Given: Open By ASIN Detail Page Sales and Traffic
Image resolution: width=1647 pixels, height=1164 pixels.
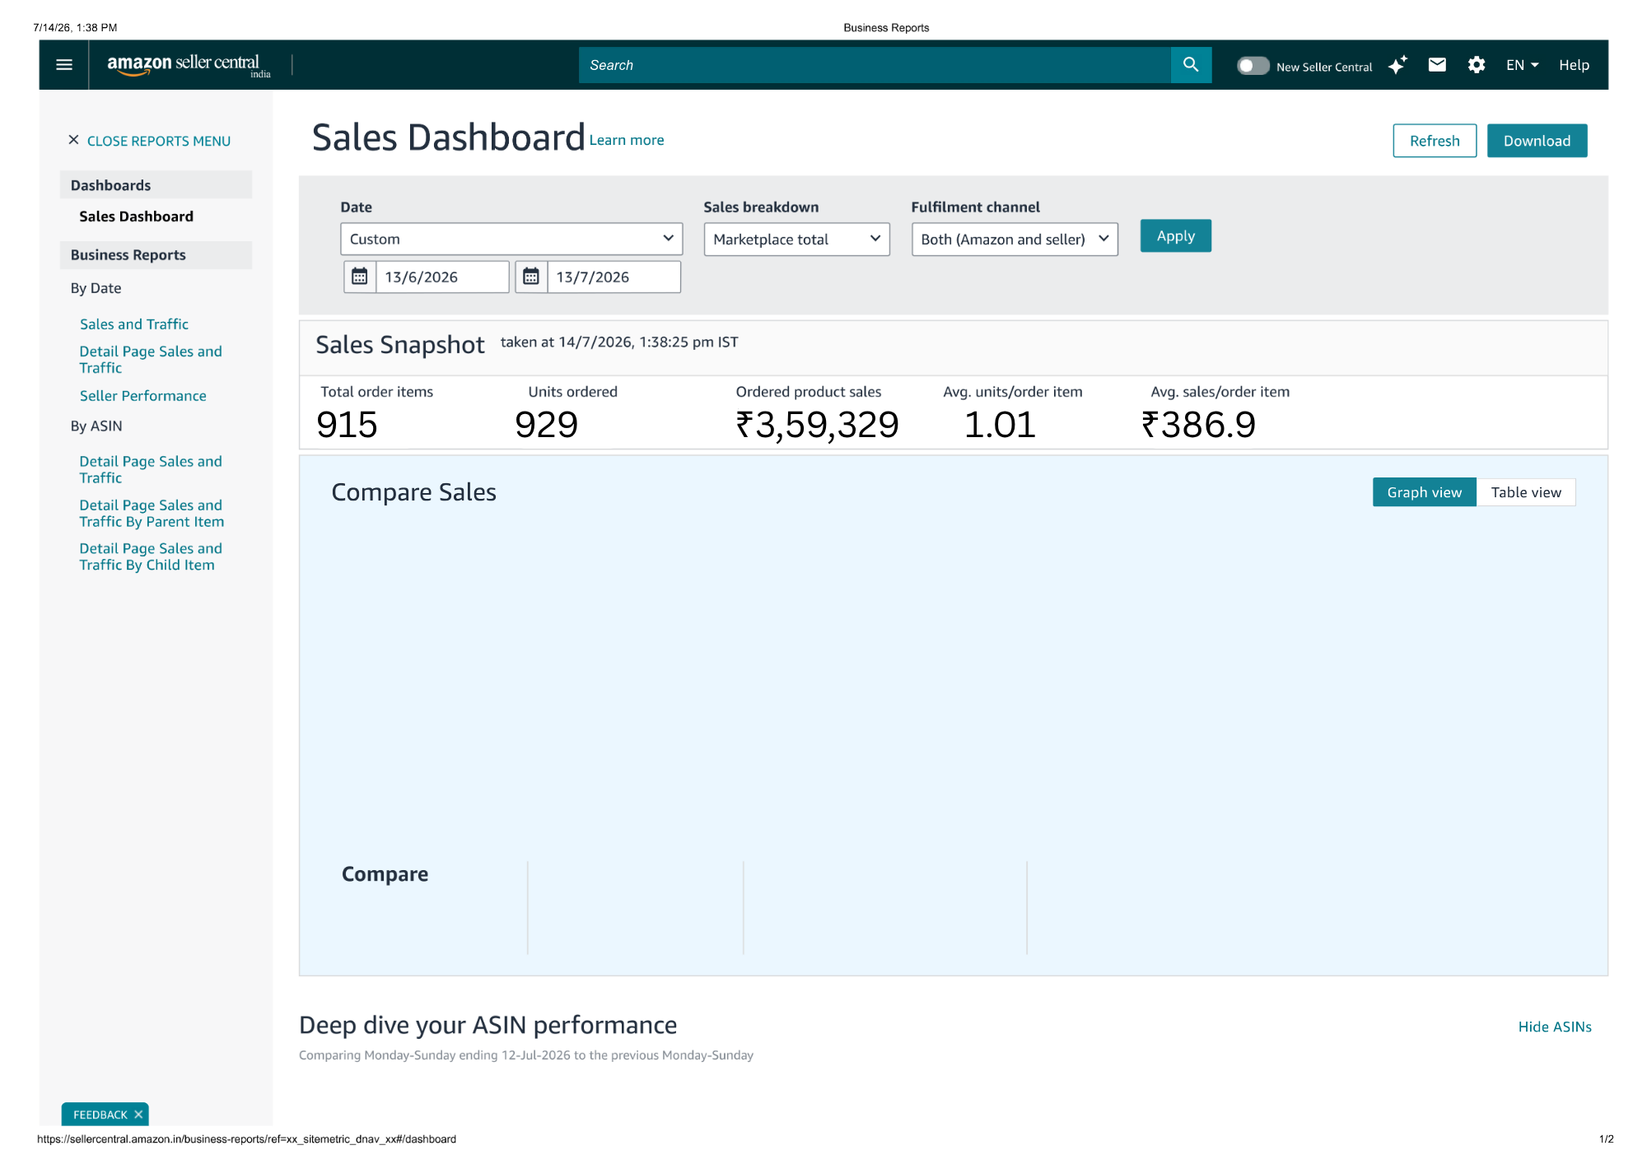Looking at the screenshot, I should [151, 470].
